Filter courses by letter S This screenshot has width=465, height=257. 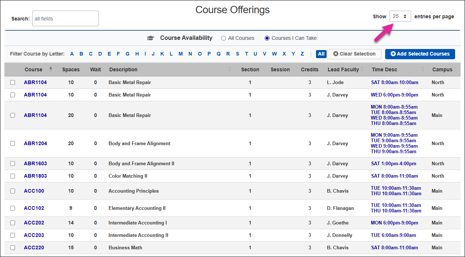pos(237,54)
